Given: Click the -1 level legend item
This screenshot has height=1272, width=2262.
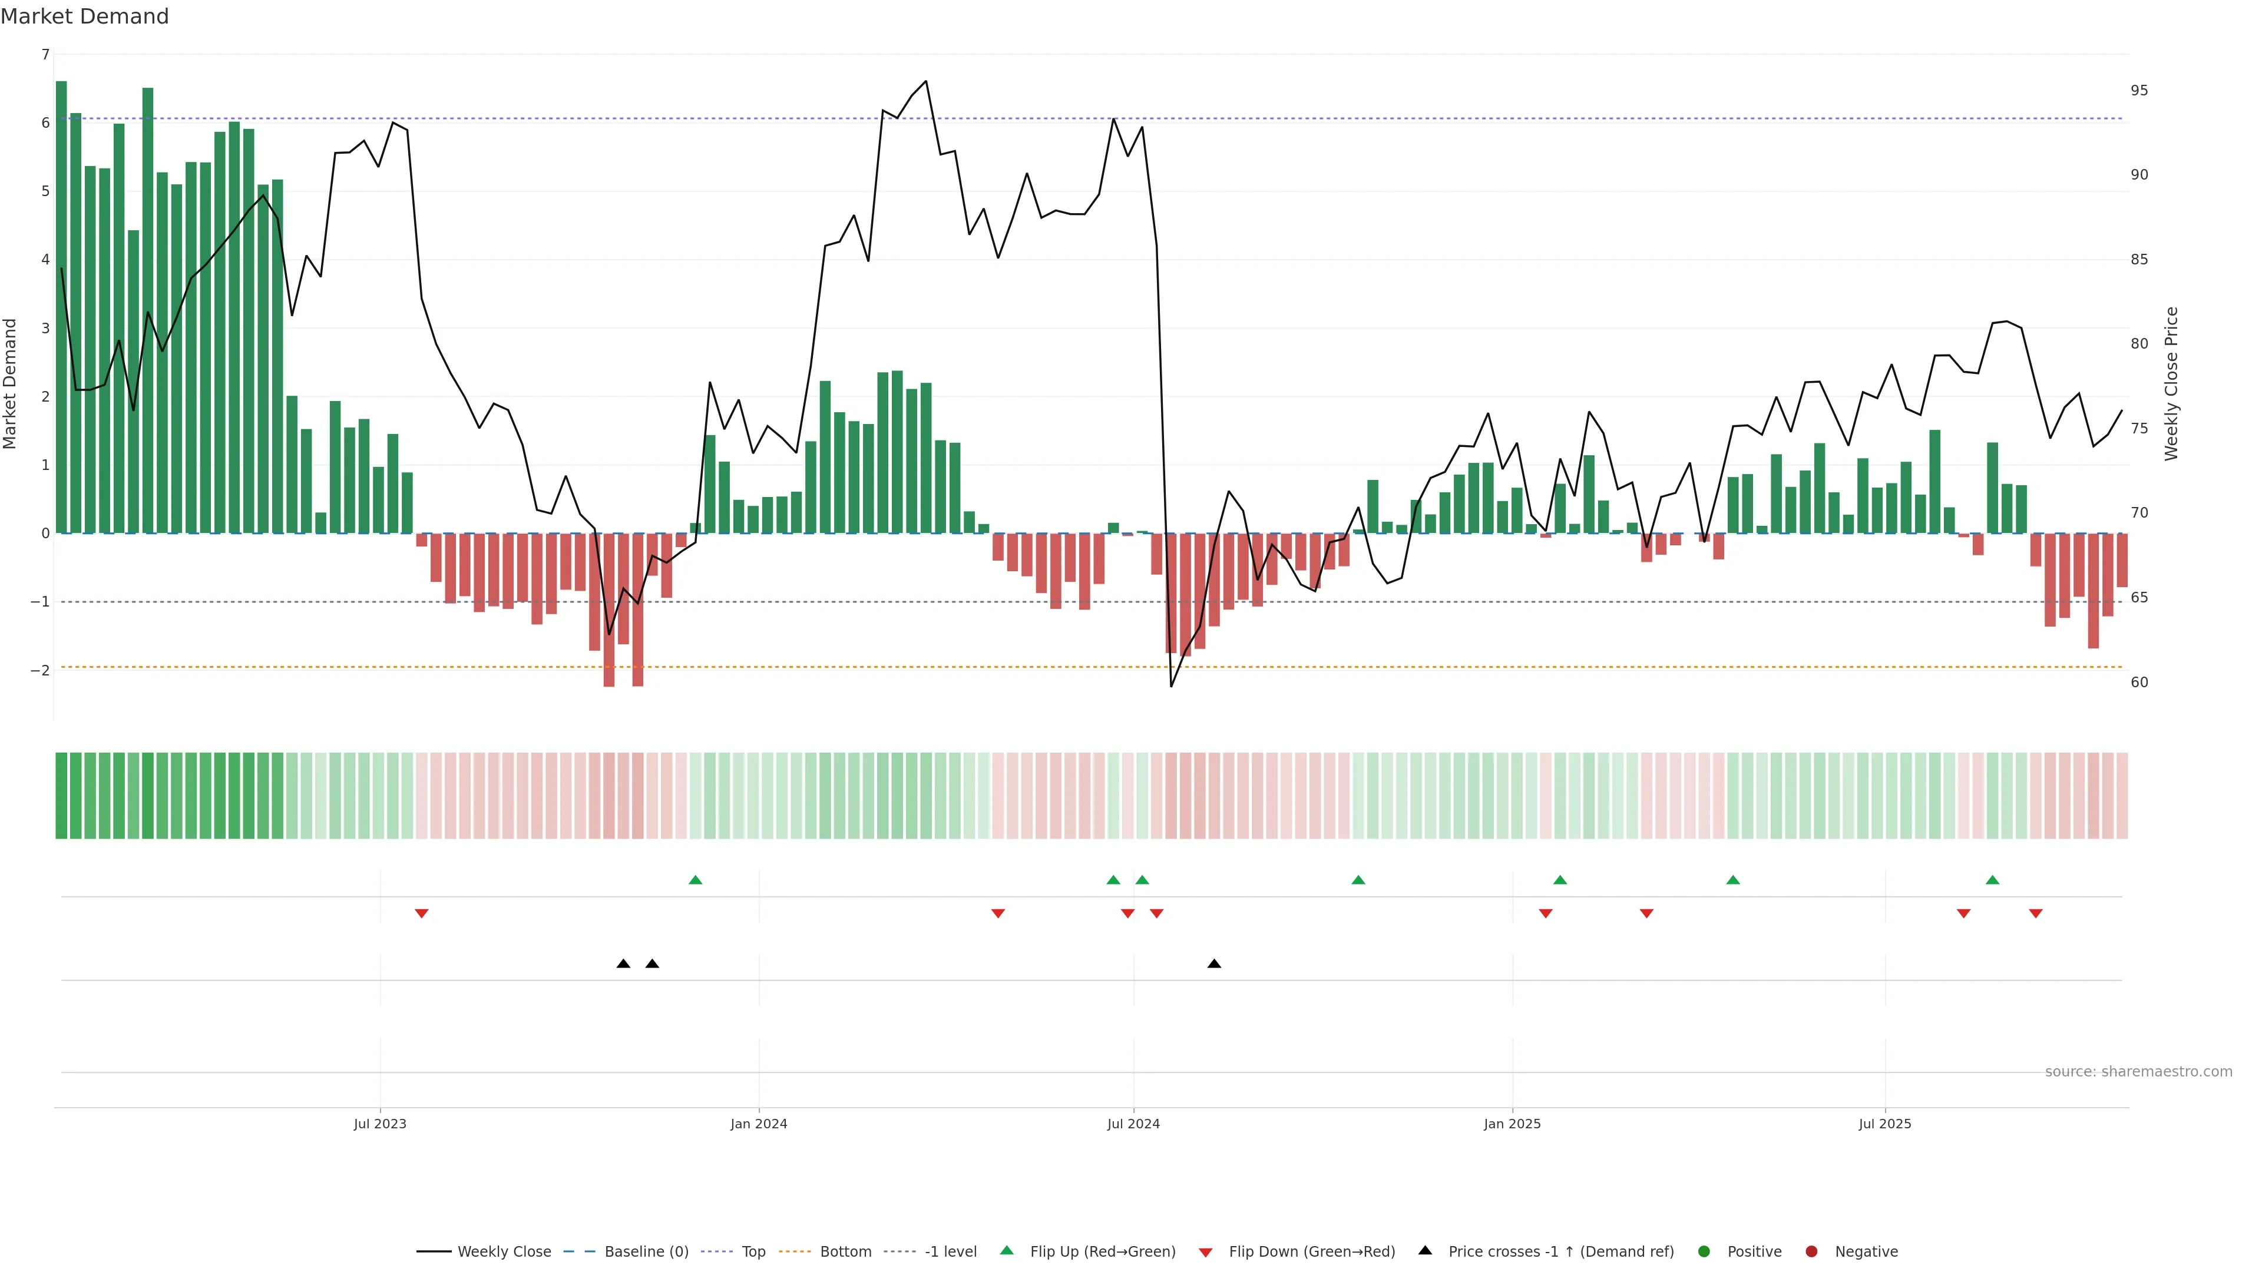Looking at the screenshot, I should (x=950, y=1251).
